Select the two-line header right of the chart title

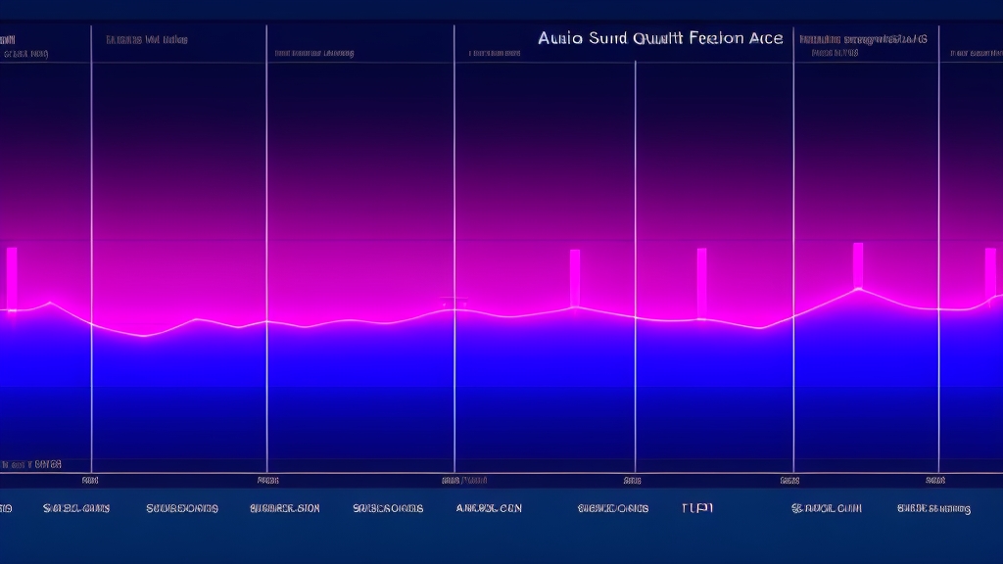click(862, 46)
